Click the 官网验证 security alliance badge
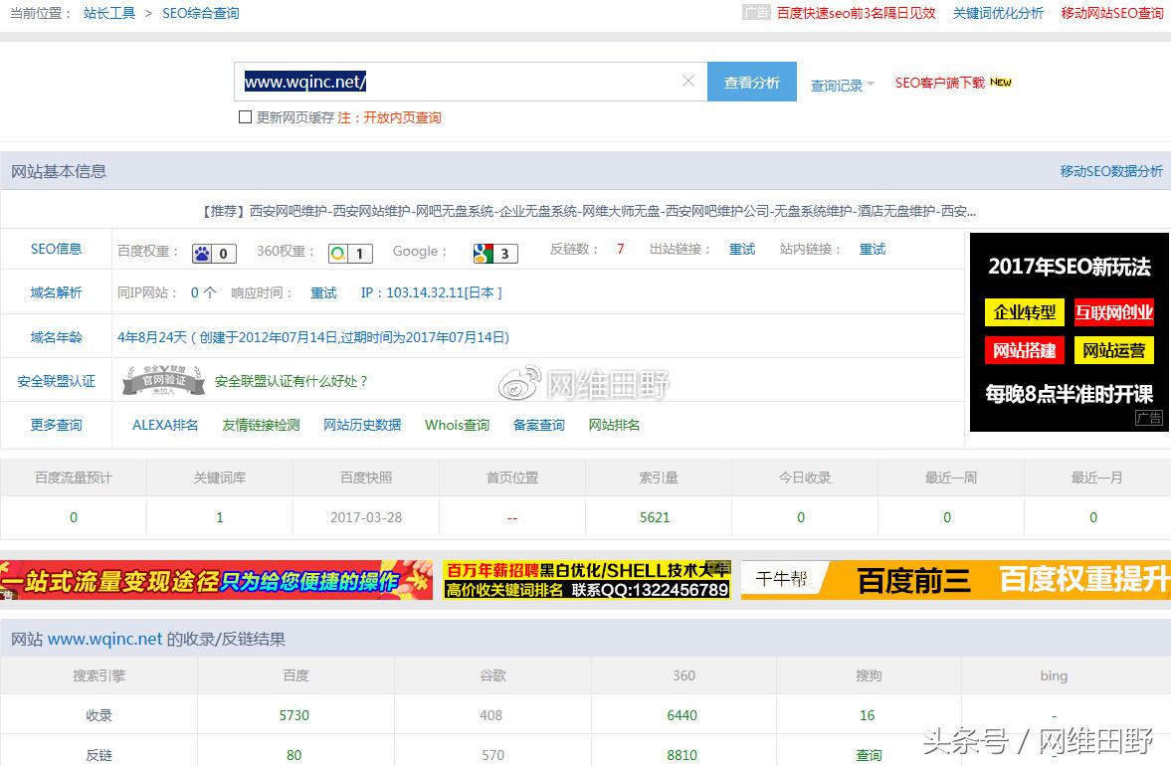The width and height of the screenshot is (1171, 766). tap(162, 380)
